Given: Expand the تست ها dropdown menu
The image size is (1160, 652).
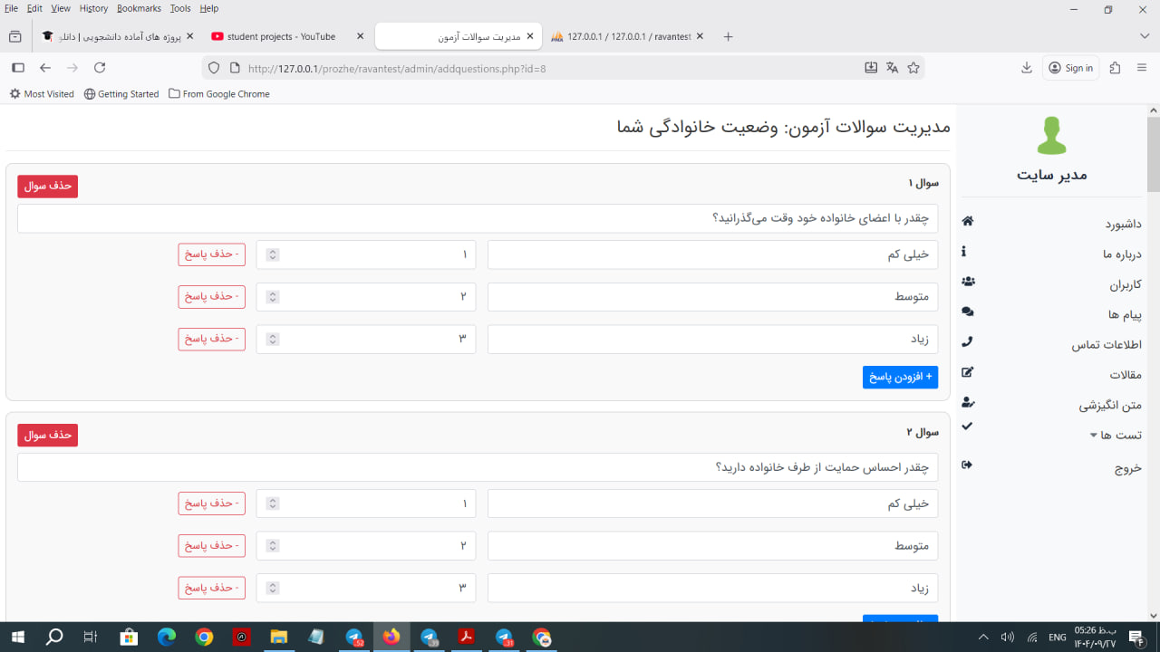Looking at the screenshot, I should point(1116,436).
